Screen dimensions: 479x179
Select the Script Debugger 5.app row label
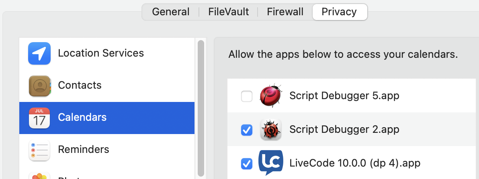tap(344, 96)
